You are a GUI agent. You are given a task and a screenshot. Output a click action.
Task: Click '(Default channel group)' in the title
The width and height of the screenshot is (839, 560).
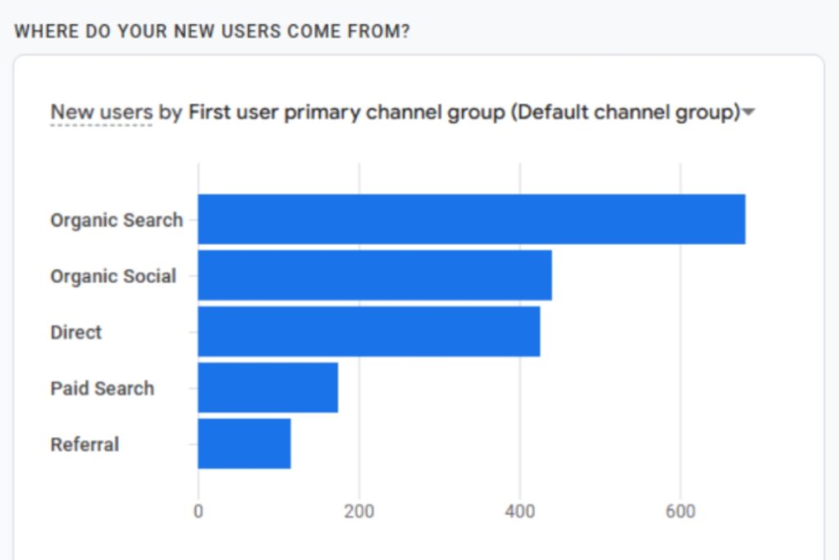coord(625,112)
